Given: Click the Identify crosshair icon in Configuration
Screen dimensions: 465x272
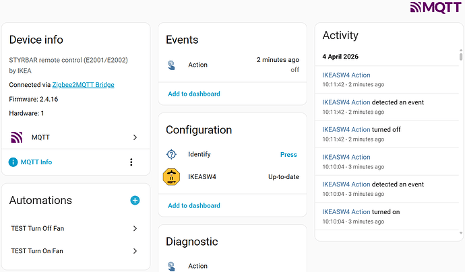Looking at the screenshot, I should pos(171,154).
